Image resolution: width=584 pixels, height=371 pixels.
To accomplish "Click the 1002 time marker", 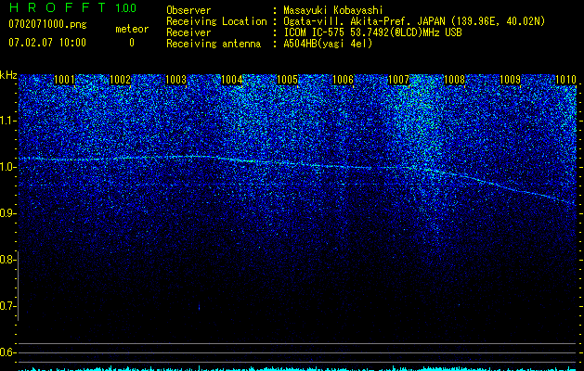I will [121, 80].
